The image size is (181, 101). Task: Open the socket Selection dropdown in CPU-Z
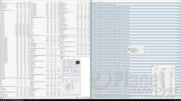pyautogui.click(x=68, y=74)
